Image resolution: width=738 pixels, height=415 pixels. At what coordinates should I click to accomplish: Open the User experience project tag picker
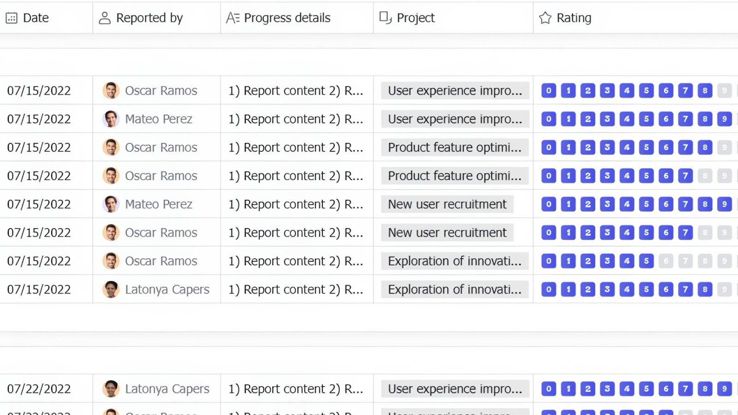click(x=453, y=90)
